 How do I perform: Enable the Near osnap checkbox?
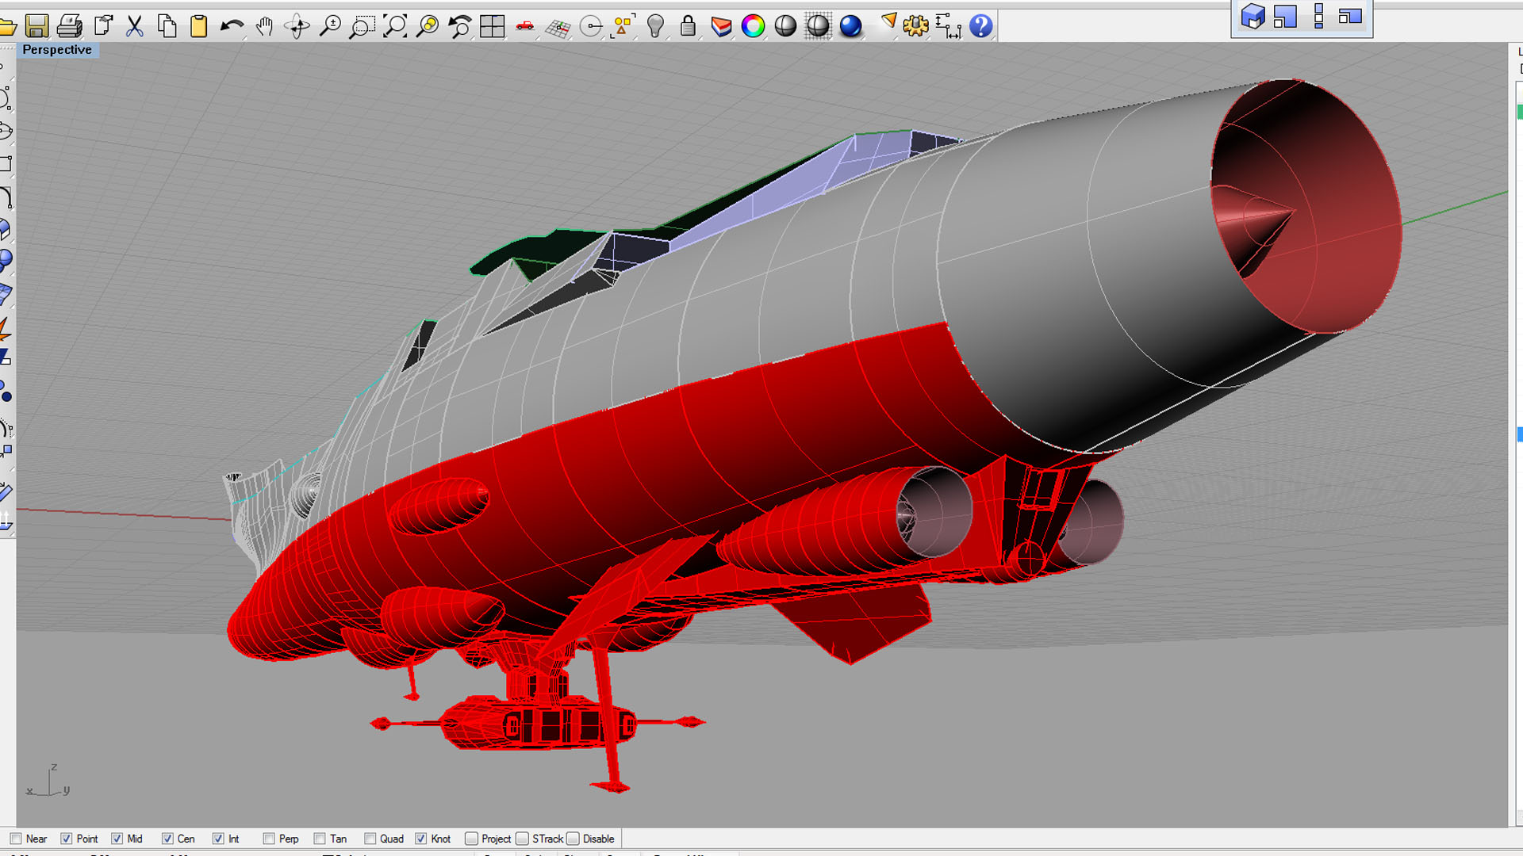click(16, 839)
